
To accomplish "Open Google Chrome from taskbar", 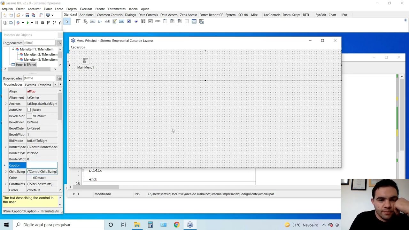I will 176,225.
